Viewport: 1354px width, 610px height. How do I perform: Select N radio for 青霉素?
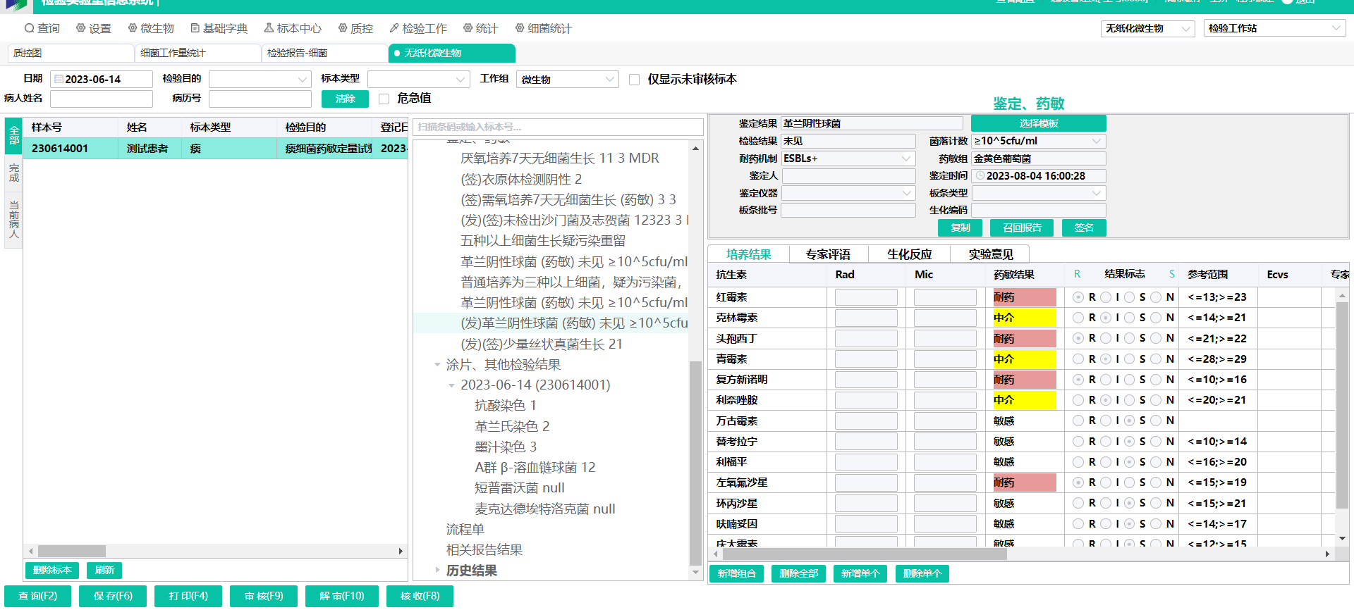pyautogui.click(x=1156, y=359)
